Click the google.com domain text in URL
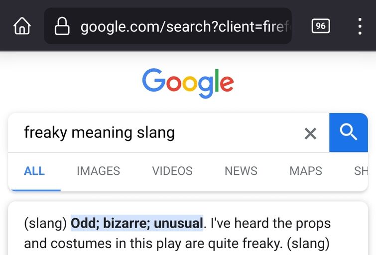Viewport: 376px width, 255px height. 122,26
